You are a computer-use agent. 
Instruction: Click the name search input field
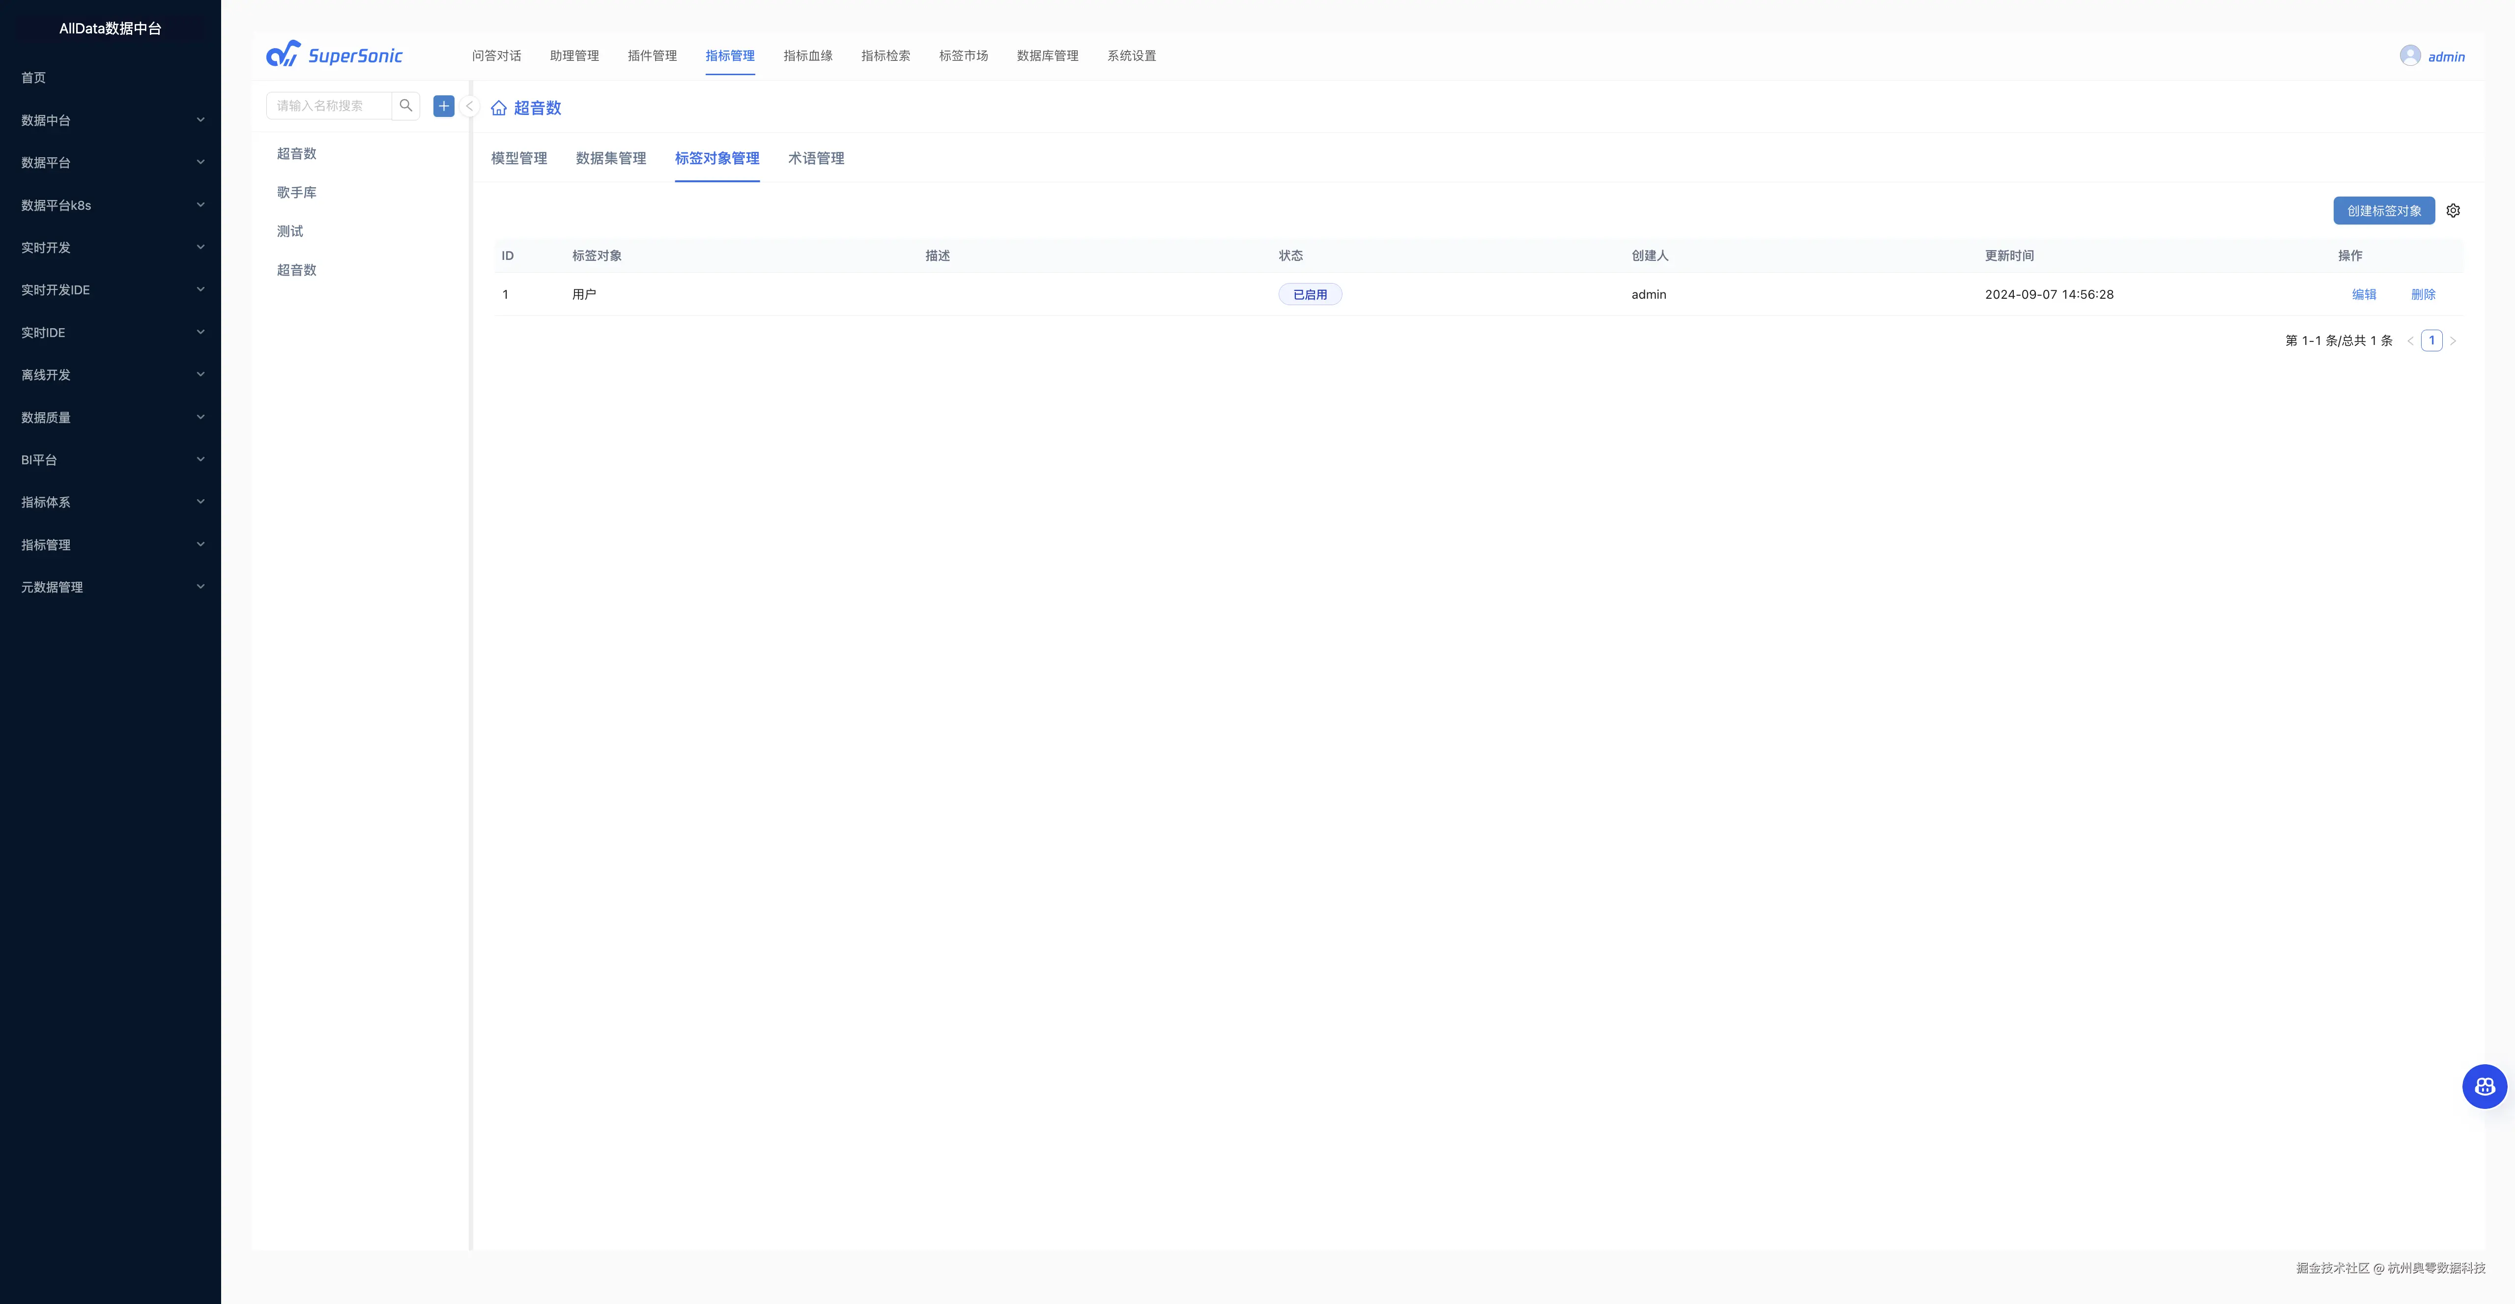[x=329, y=106]
